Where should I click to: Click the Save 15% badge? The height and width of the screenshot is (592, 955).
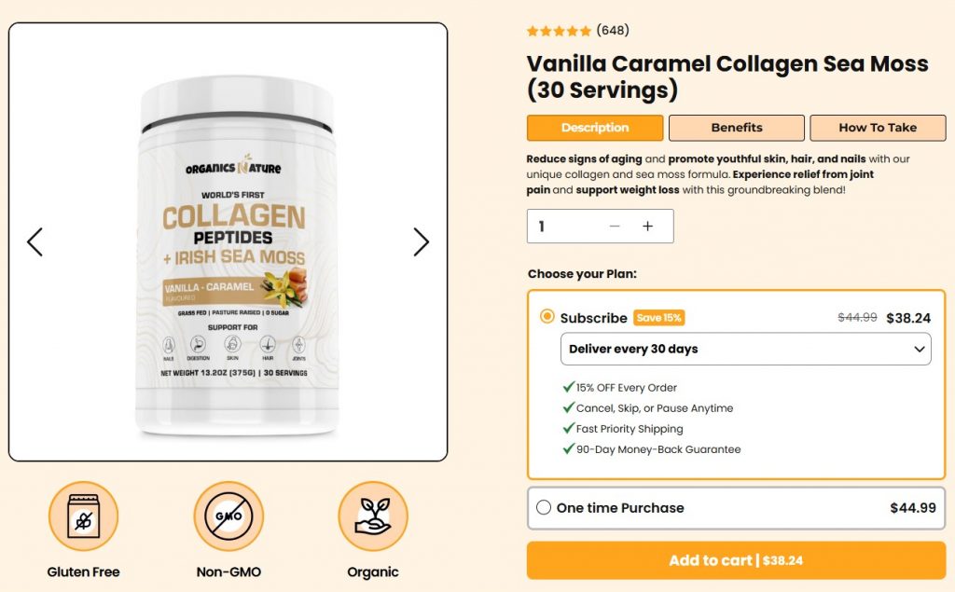click(659, 317)
